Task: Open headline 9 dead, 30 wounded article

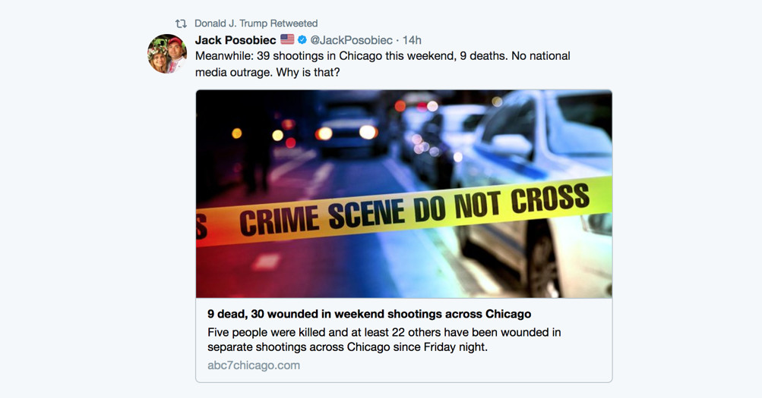Action: 369,314
